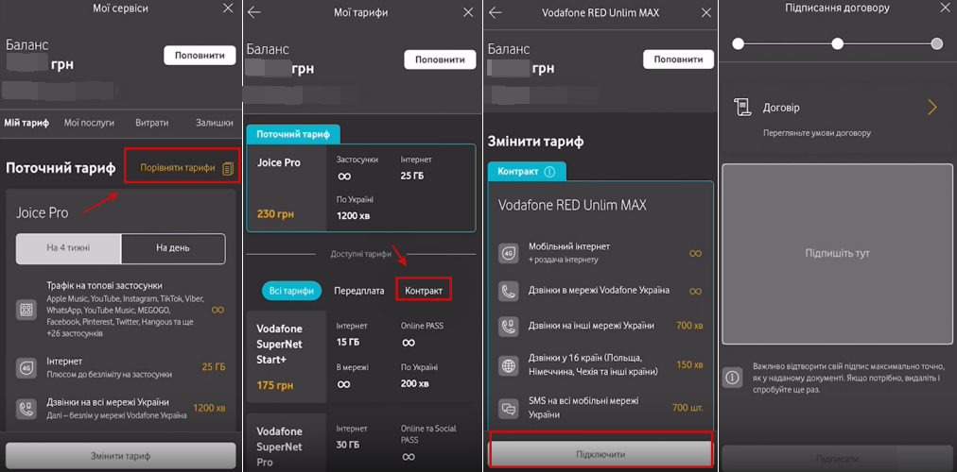Click the 1200 хв value under По Україні
Screen dimensions: 957x472
pyautogui.click(x=354, y=215)
